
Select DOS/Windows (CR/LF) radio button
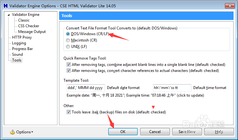tap(68, 34)
